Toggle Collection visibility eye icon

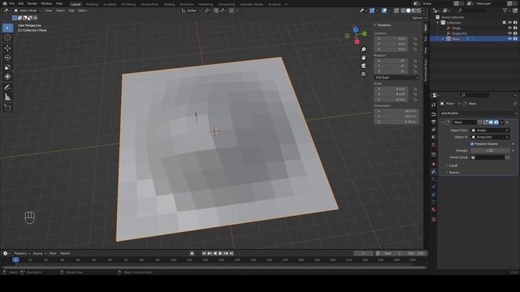point(509,23)
